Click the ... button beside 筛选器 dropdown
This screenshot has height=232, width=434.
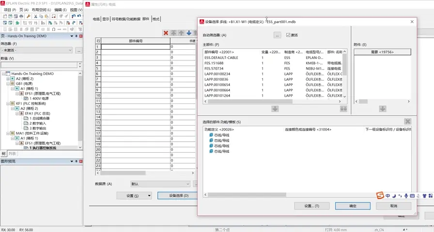click(78, 51)
